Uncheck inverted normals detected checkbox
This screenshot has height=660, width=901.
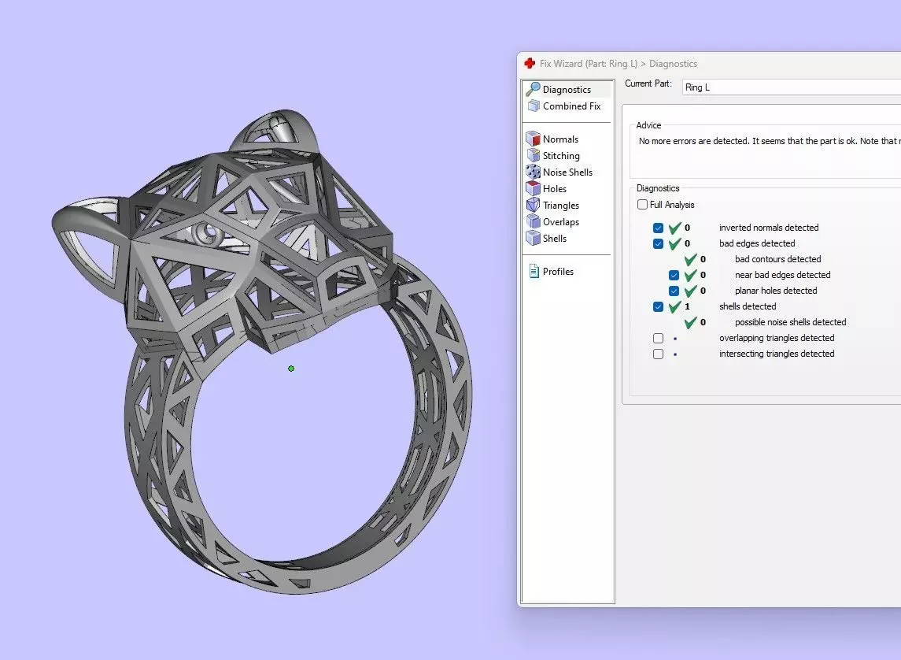click(658, 228)
